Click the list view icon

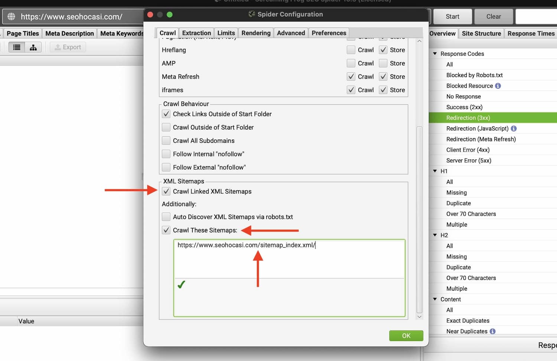(x=17, y=47)
